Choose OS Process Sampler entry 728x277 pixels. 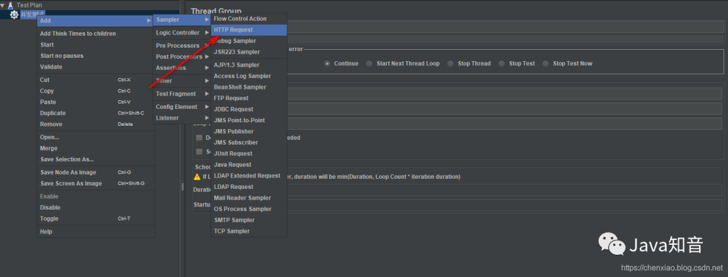pos(249,209)
